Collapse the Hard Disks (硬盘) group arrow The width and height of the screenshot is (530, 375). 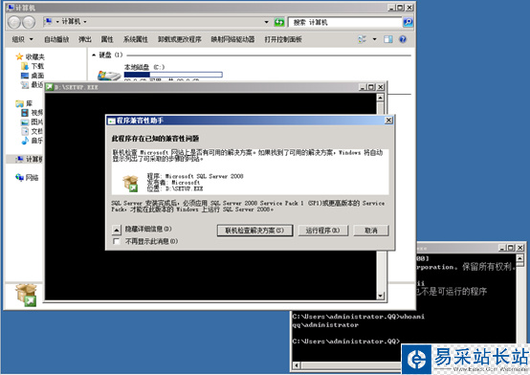coord(94,55)
